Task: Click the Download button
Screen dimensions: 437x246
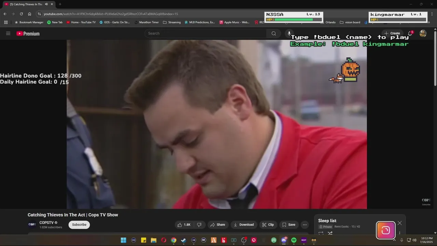Action: (244, 225)
